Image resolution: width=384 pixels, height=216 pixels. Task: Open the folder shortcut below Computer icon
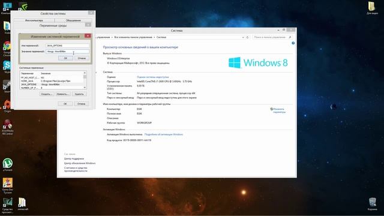7,28
